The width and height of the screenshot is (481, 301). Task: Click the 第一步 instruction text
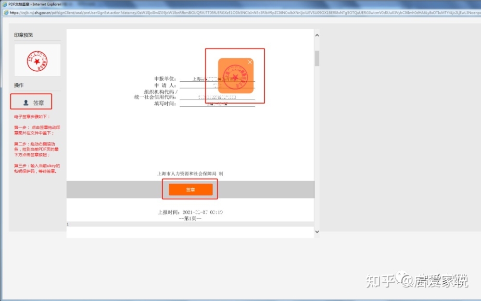pyautogui.click(x=37, y=130)
